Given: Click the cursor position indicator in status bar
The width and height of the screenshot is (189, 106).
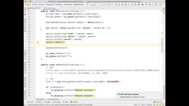Looking at the screenshot, I should pyautogui.click(x=135, y=105).
